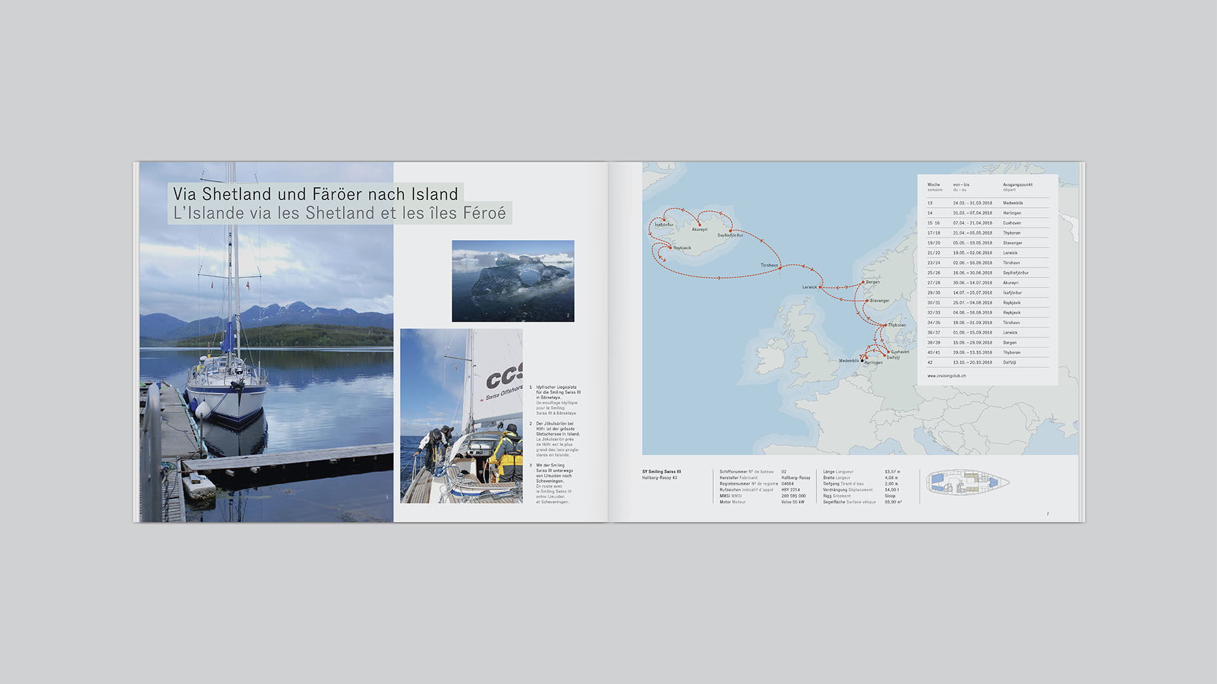Click the 'Hallberg-Rassy 43' model text under the boat name
Image resolution: width=1217 pixels, height=684 pixels.
click(659, 478)
